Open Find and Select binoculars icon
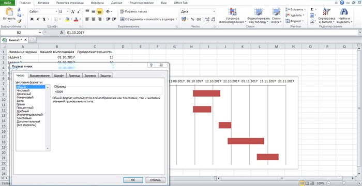 (x=344, y=11)
